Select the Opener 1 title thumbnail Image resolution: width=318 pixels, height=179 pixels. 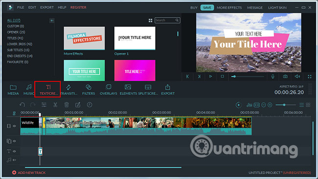point(135,38)
